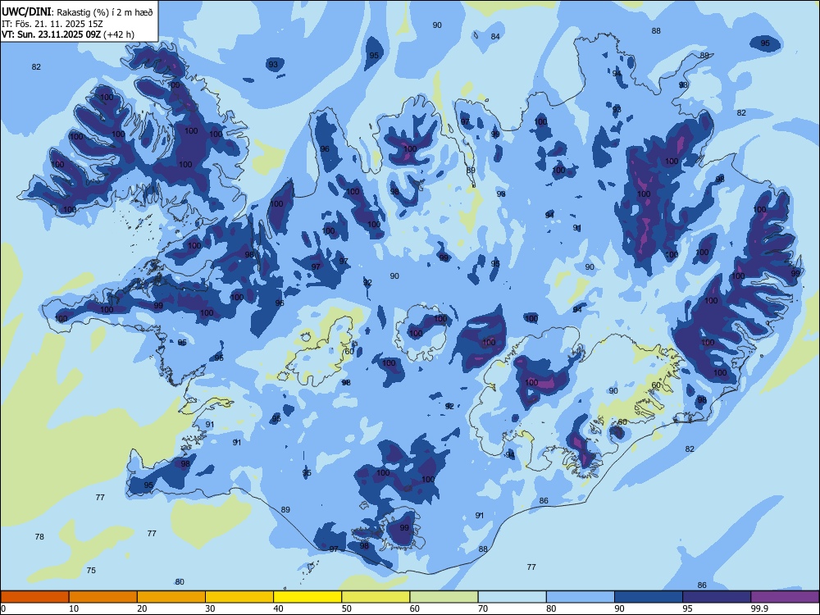Click the pale blue 70–80 legend swatch
This screenshot has height=615, width=820.
[512, 597]
